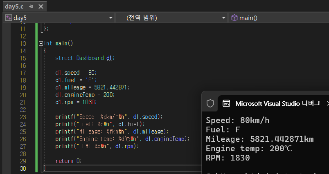Image resolution: width=329 pixels, height=174 pixels.
Task: Click the 'd1.mileage = 5821.442871;' statement
Action: (92, 87)
